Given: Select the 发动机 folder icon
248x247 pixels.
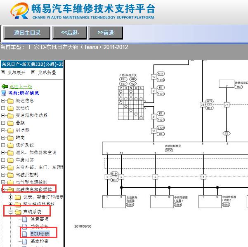Looking at the screenshot, I should coord(10,108).
